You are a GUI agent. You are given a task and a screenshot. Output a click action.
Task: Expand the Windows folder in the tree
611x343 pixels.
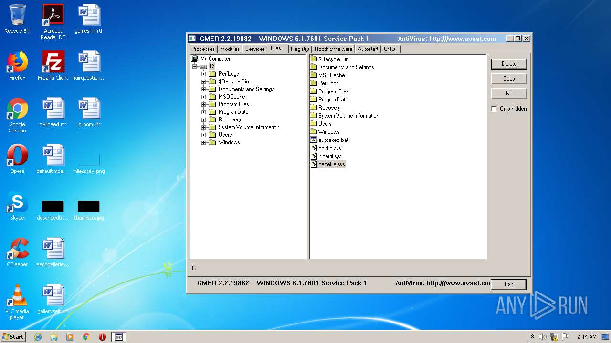203,142
